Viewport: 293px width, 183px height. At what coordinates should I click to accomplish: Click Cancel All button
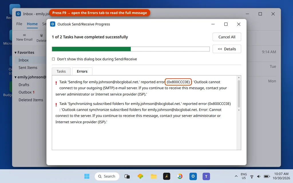click(227, 37)
